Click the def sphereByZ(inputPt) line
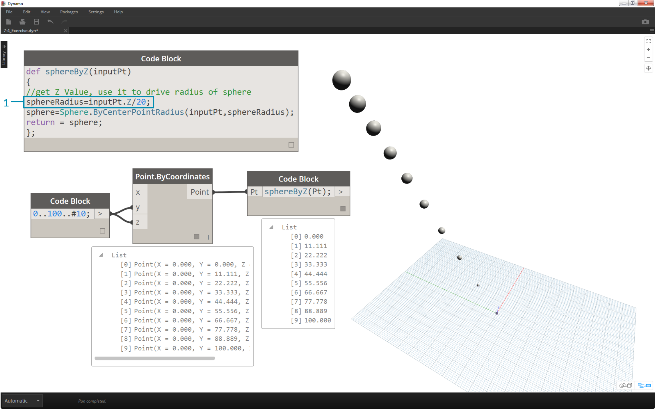655x409 pixels. pyautogui.click(x=79, y=72)
